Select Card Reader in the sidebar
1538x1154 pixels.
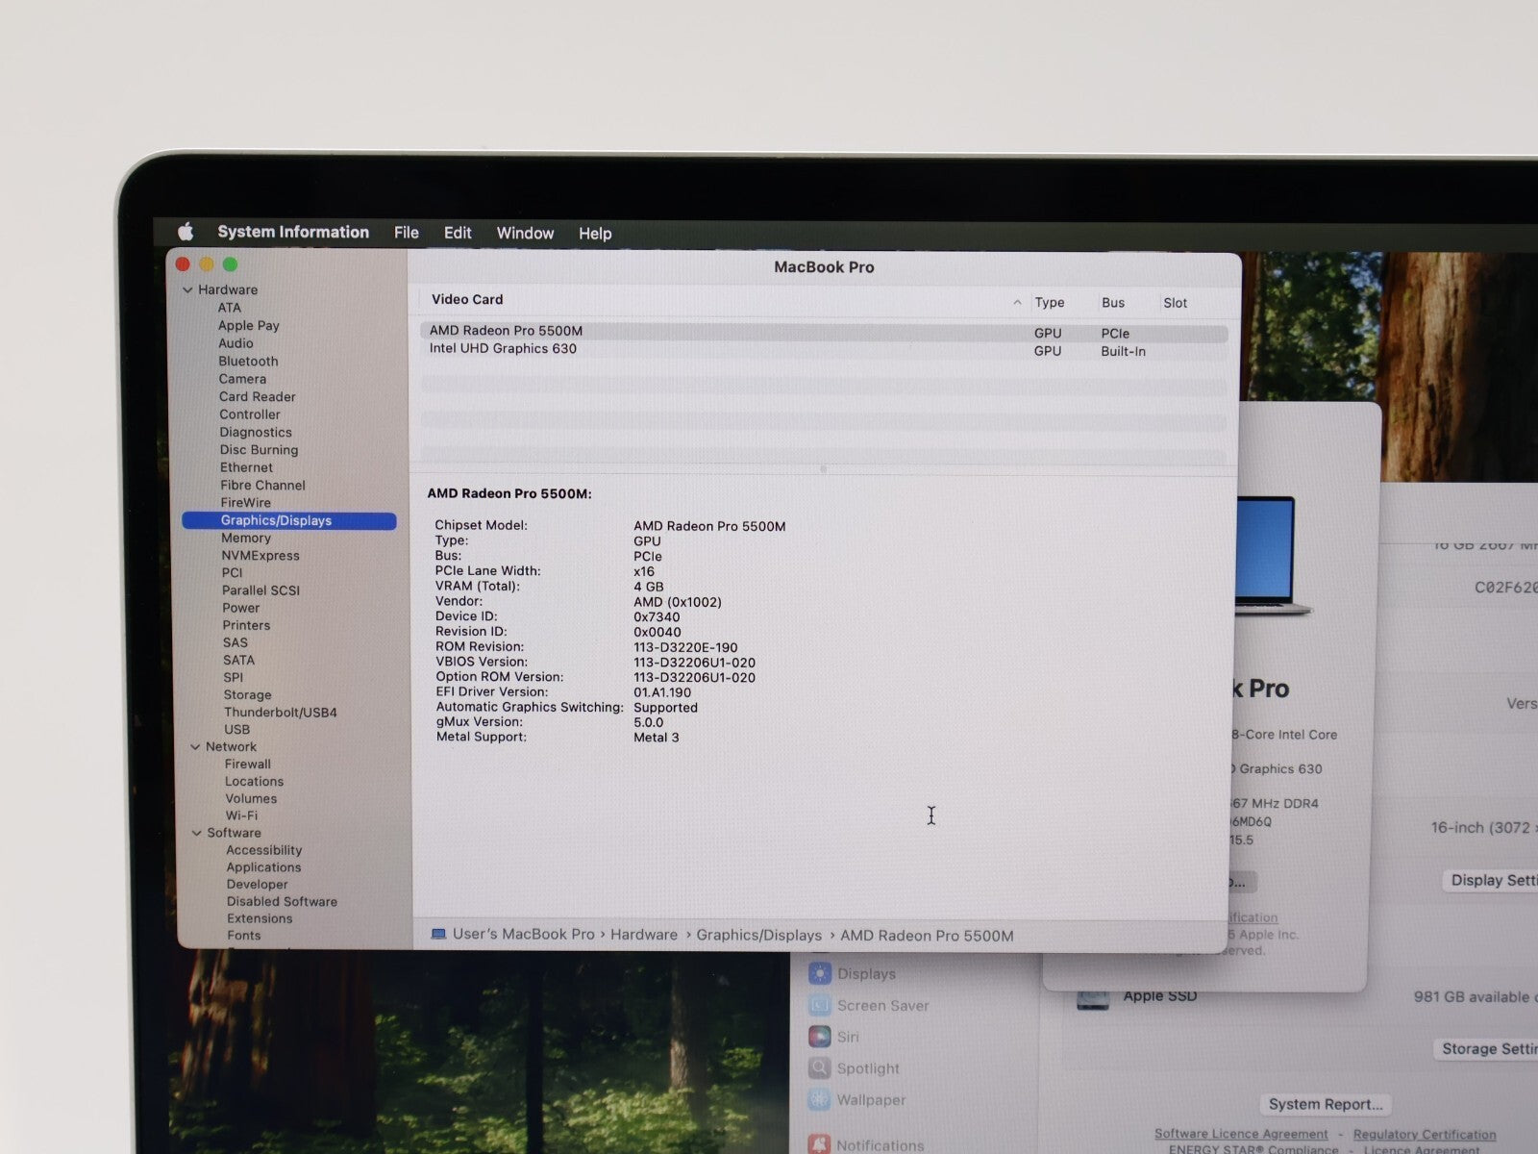pyautogui.click(x=257, y=397)
